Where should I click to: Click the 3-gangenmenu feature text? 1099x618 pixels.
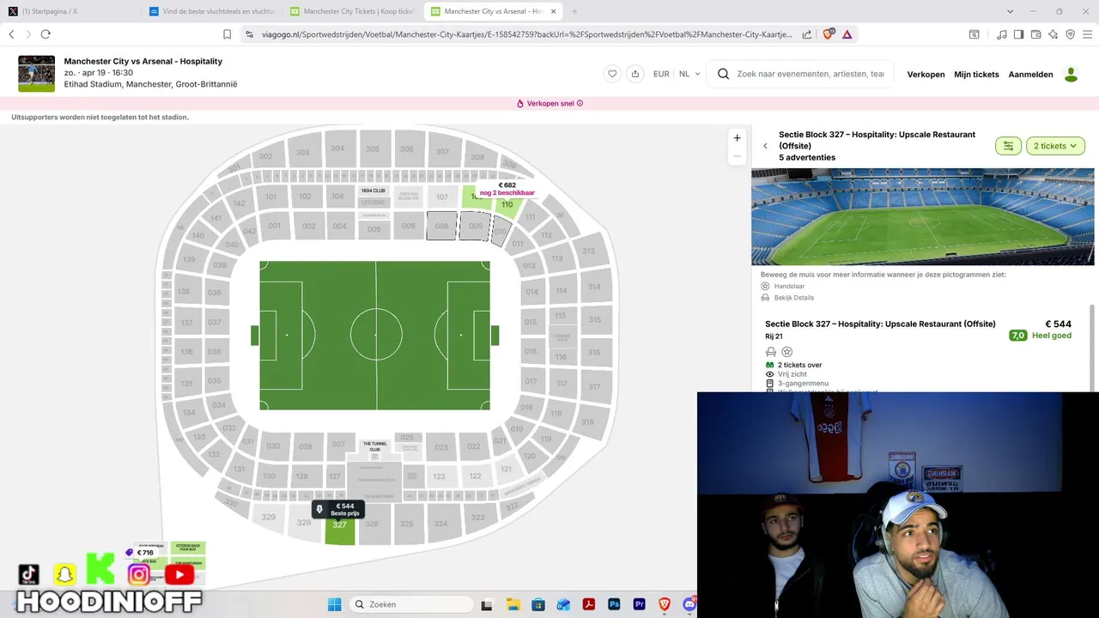pyautogui.click(x=803, y=384)
